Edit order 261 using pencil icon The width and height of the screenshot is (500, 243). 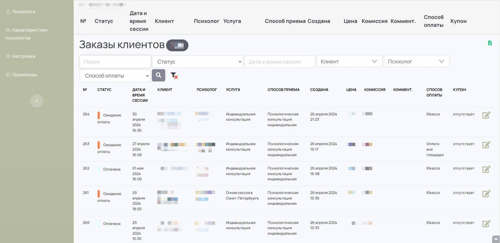pos(486,194)
